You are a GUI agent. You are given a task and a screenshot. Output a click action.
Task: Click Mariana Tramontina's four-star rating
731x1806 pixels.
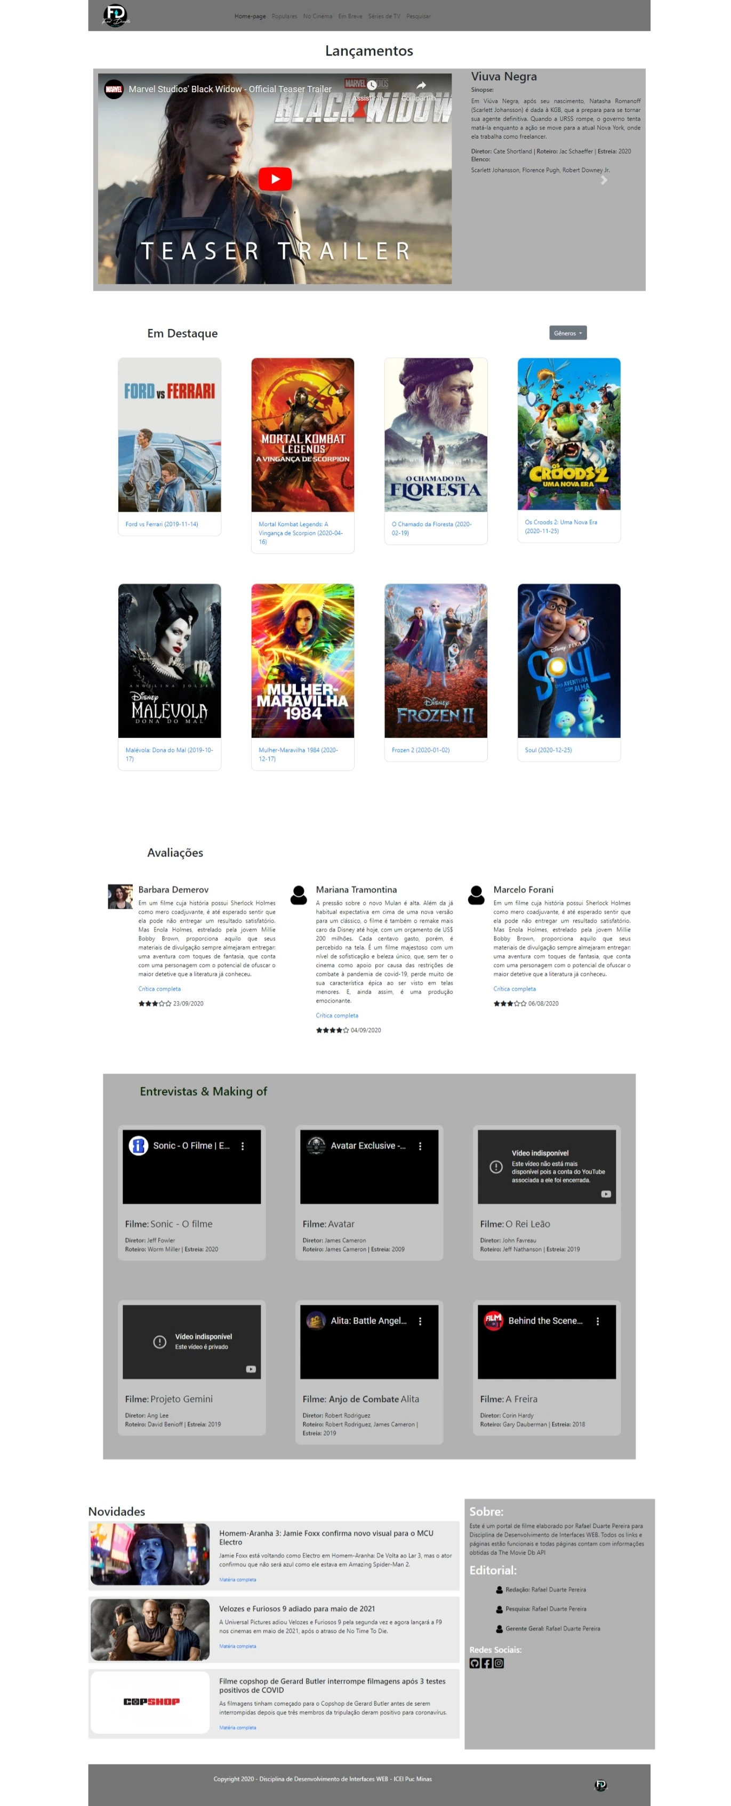[332, 1030]
